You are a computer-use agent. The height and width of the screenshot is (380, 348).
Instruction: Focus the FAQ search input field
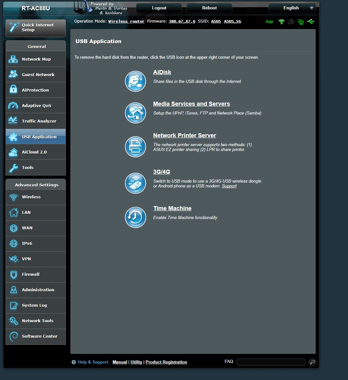pos(271,362)
